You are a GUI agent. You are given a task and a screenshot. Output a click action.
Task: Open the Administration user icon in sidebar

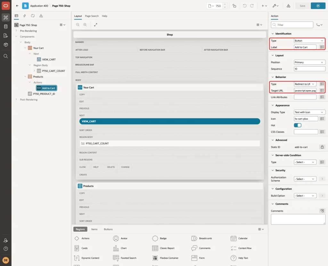pos(6,240)
